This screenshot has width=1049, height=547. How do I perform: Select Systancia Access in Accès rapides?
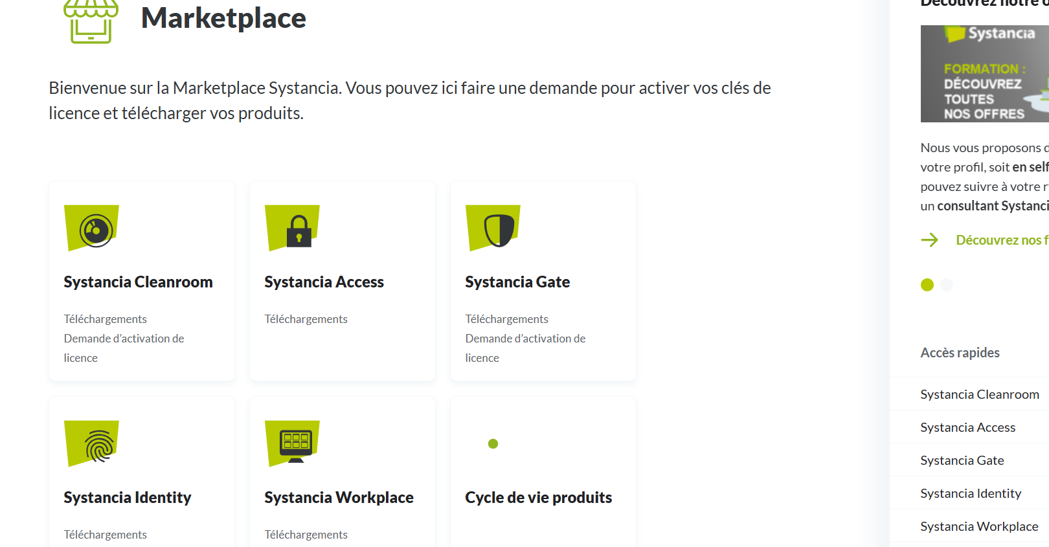[x=967, y=427]
